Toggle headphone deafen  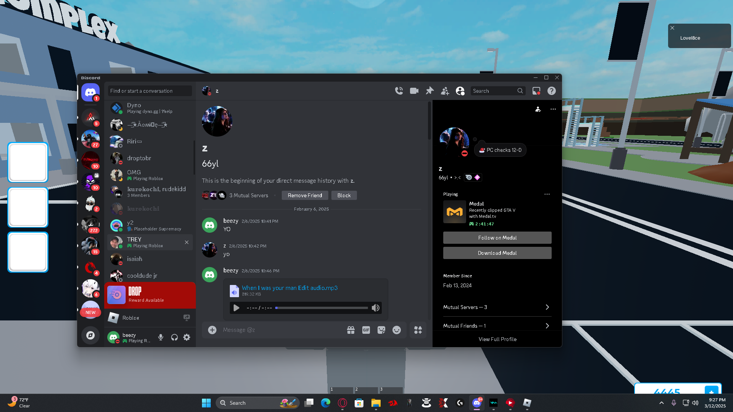tap(174, 337)
